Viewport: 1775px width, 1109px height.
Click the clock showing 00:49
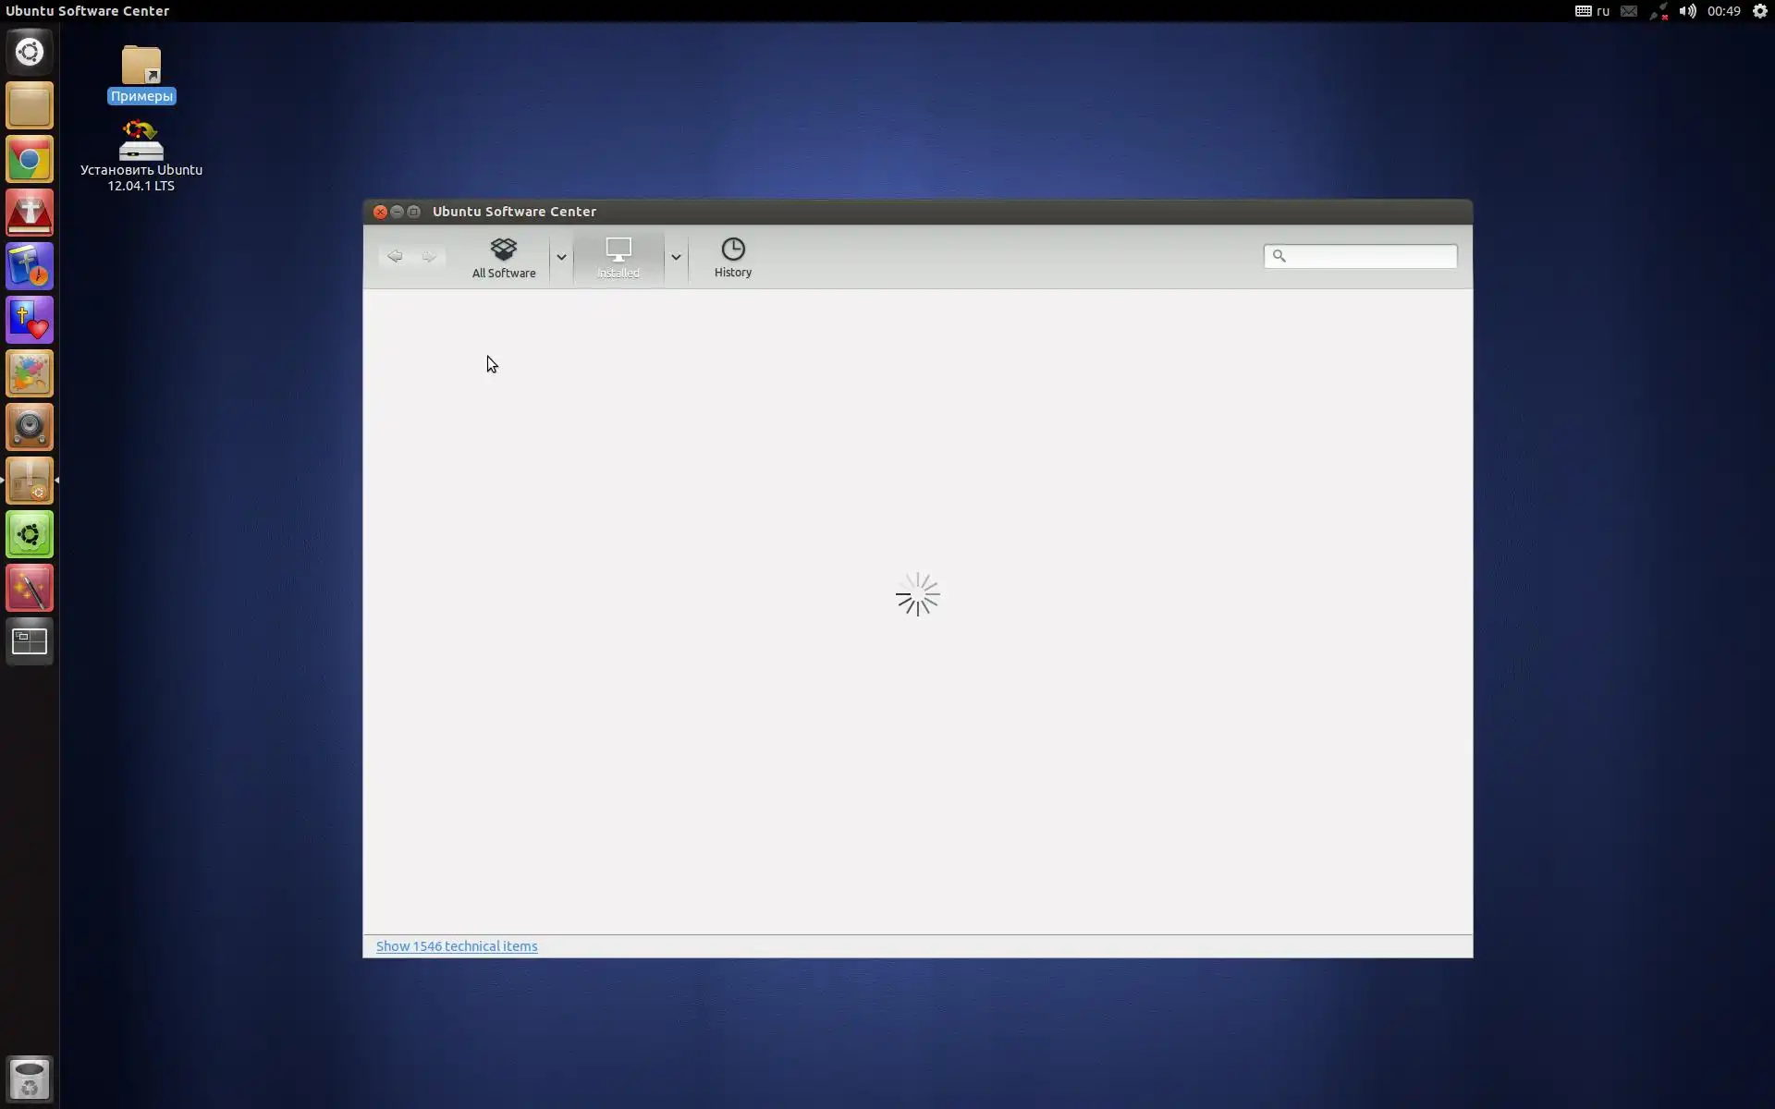(x=1723, y=11)
